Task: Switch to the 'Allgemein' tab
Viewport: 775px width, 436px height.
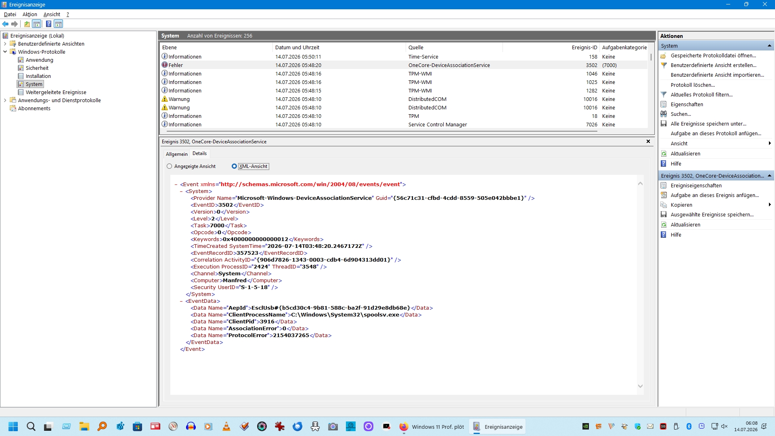Action: (x=177, y=154)
